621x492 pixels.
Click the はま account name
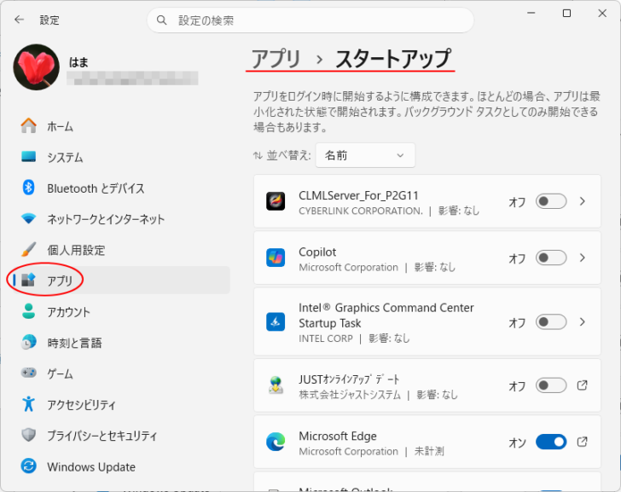tap(78, 62)
